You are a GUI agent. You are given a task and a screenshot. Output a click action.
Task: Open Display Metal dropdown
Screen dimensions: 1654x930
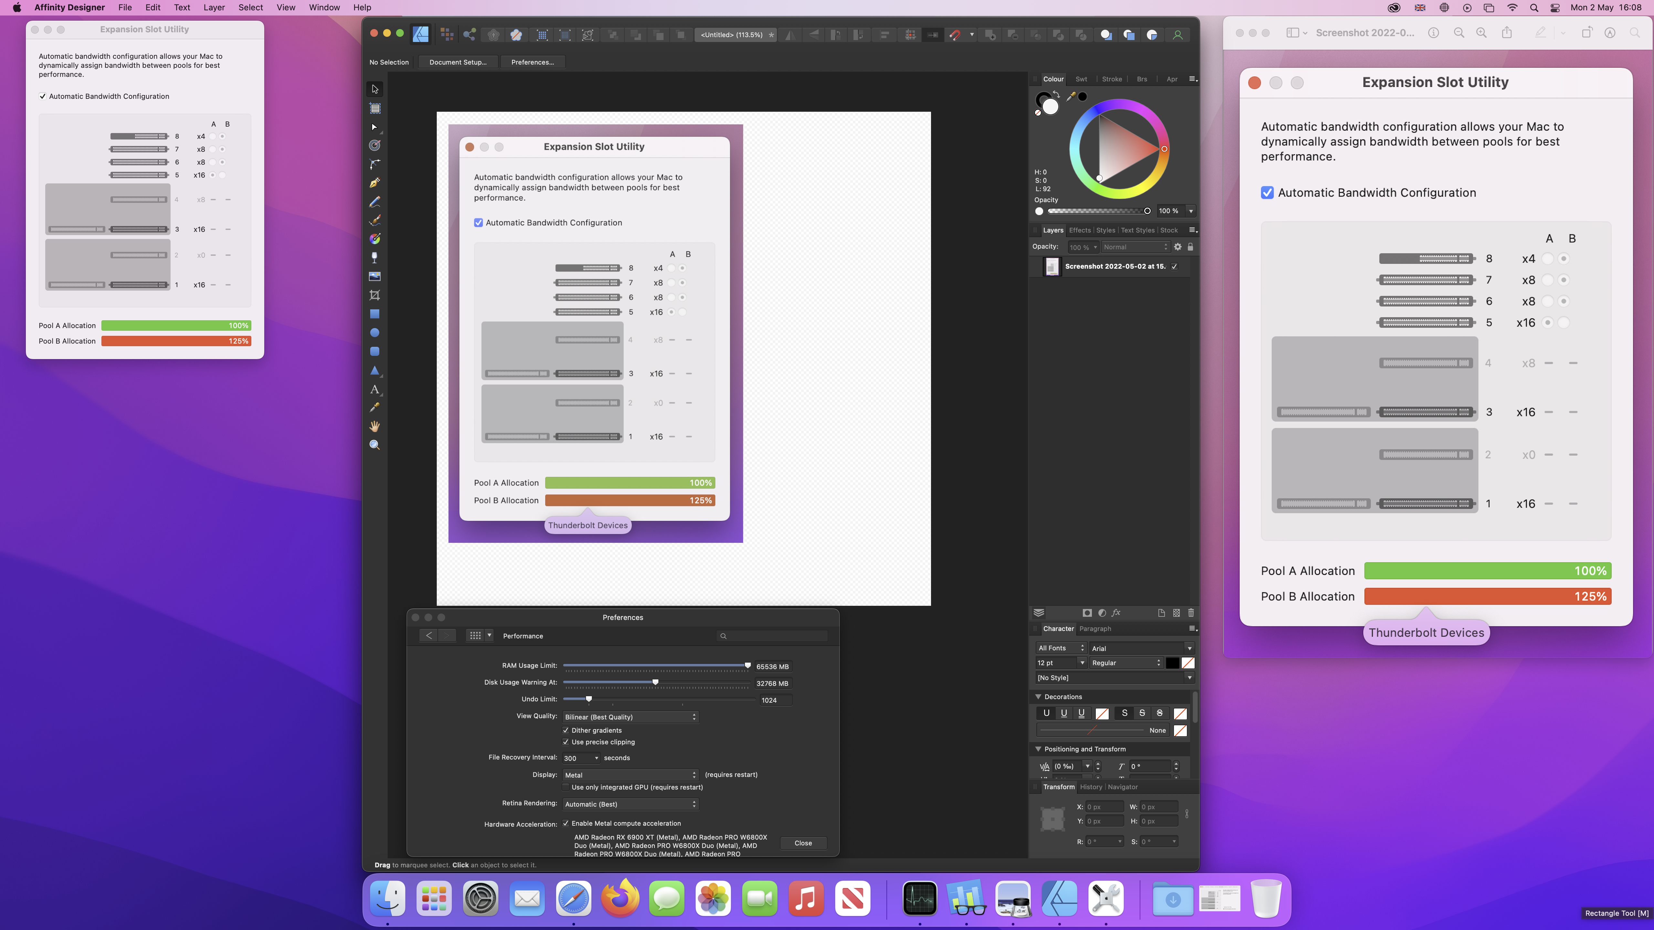pyautogui.click(x=630, y=775)
